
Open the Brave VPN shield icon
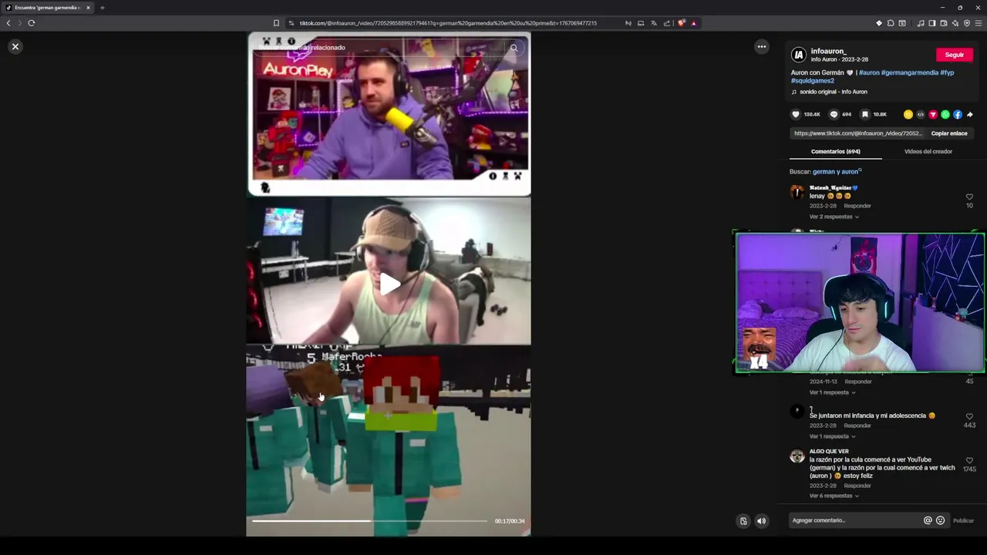pos(967,23)
